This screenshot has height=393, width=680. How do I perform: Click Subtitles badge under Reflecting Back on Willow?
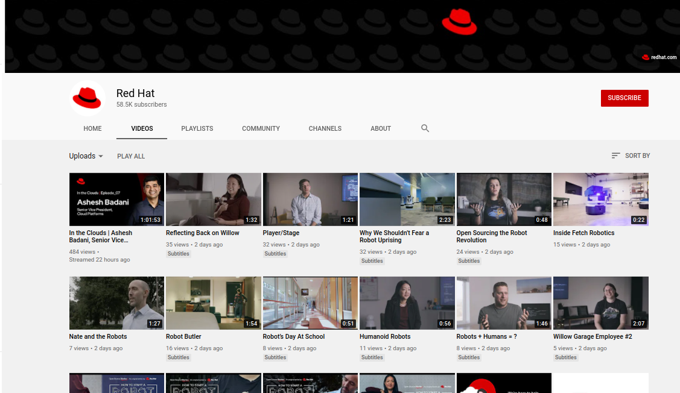tap(178, 254)
